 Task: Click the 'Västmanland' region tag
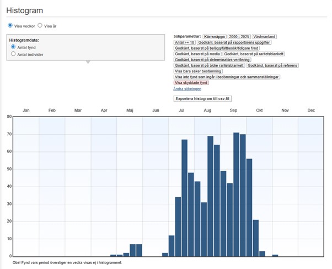coord(266,36)
